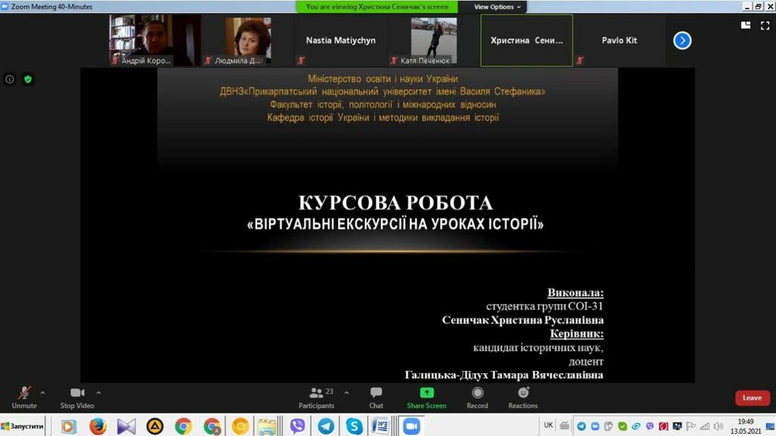Switch the gallery layout view icon
The image size is (776, 436).
point(745,24)
